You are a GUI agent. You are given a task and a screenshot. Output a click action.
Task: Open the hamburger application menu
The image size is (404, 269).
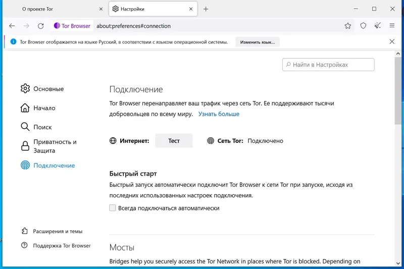[392, 26]
